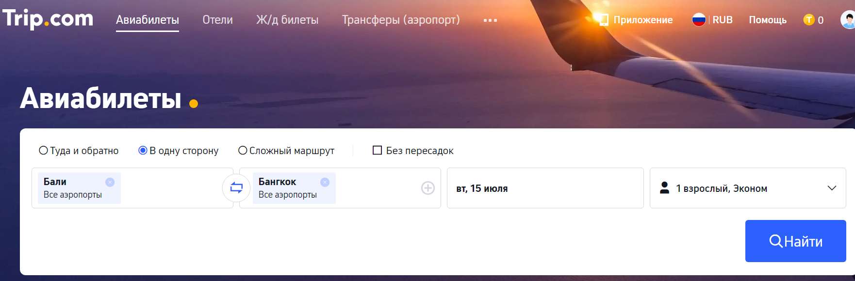Click the 1 взрослый, Эконом text
The height and width of the screenshot is (281, 855).
(x=722, y=188)
